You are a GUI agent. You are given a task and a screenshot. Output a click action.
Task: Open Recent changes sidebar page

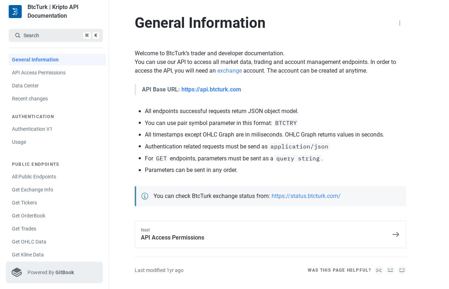click(x=57, y=99)
